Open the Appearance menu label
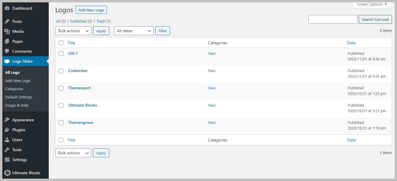The height and width of the screenshot is (181, 397). 23,120
